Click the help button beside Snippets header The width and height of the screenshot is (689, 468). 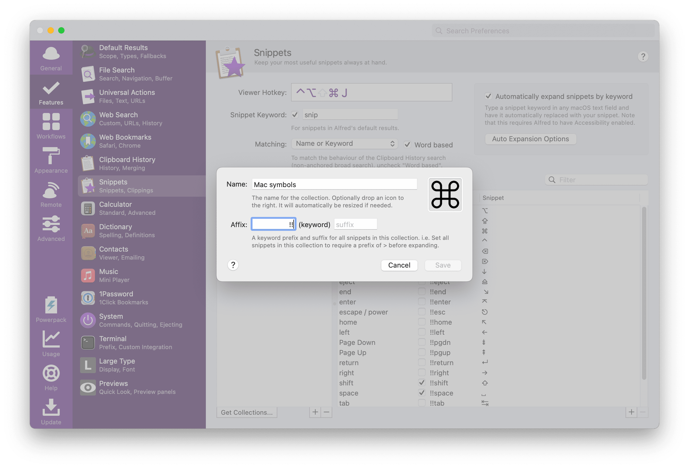(643, 56)
